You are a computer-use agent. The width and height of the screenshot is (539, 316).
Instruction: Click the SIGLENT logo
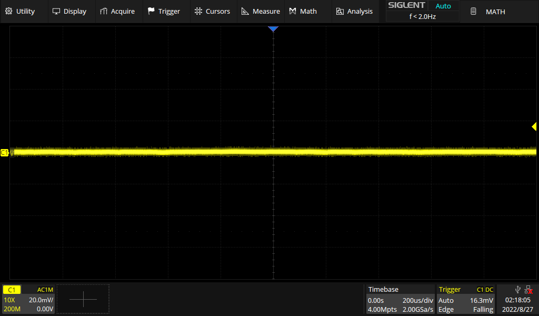pos(406,5)
